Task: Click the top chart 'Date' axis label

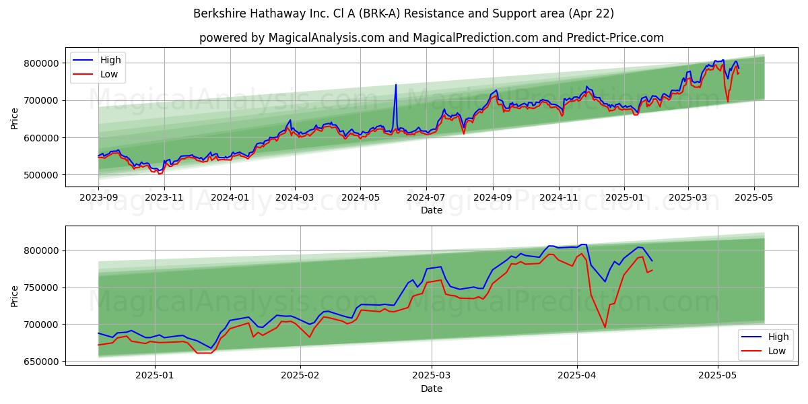Action: (432, 210)
